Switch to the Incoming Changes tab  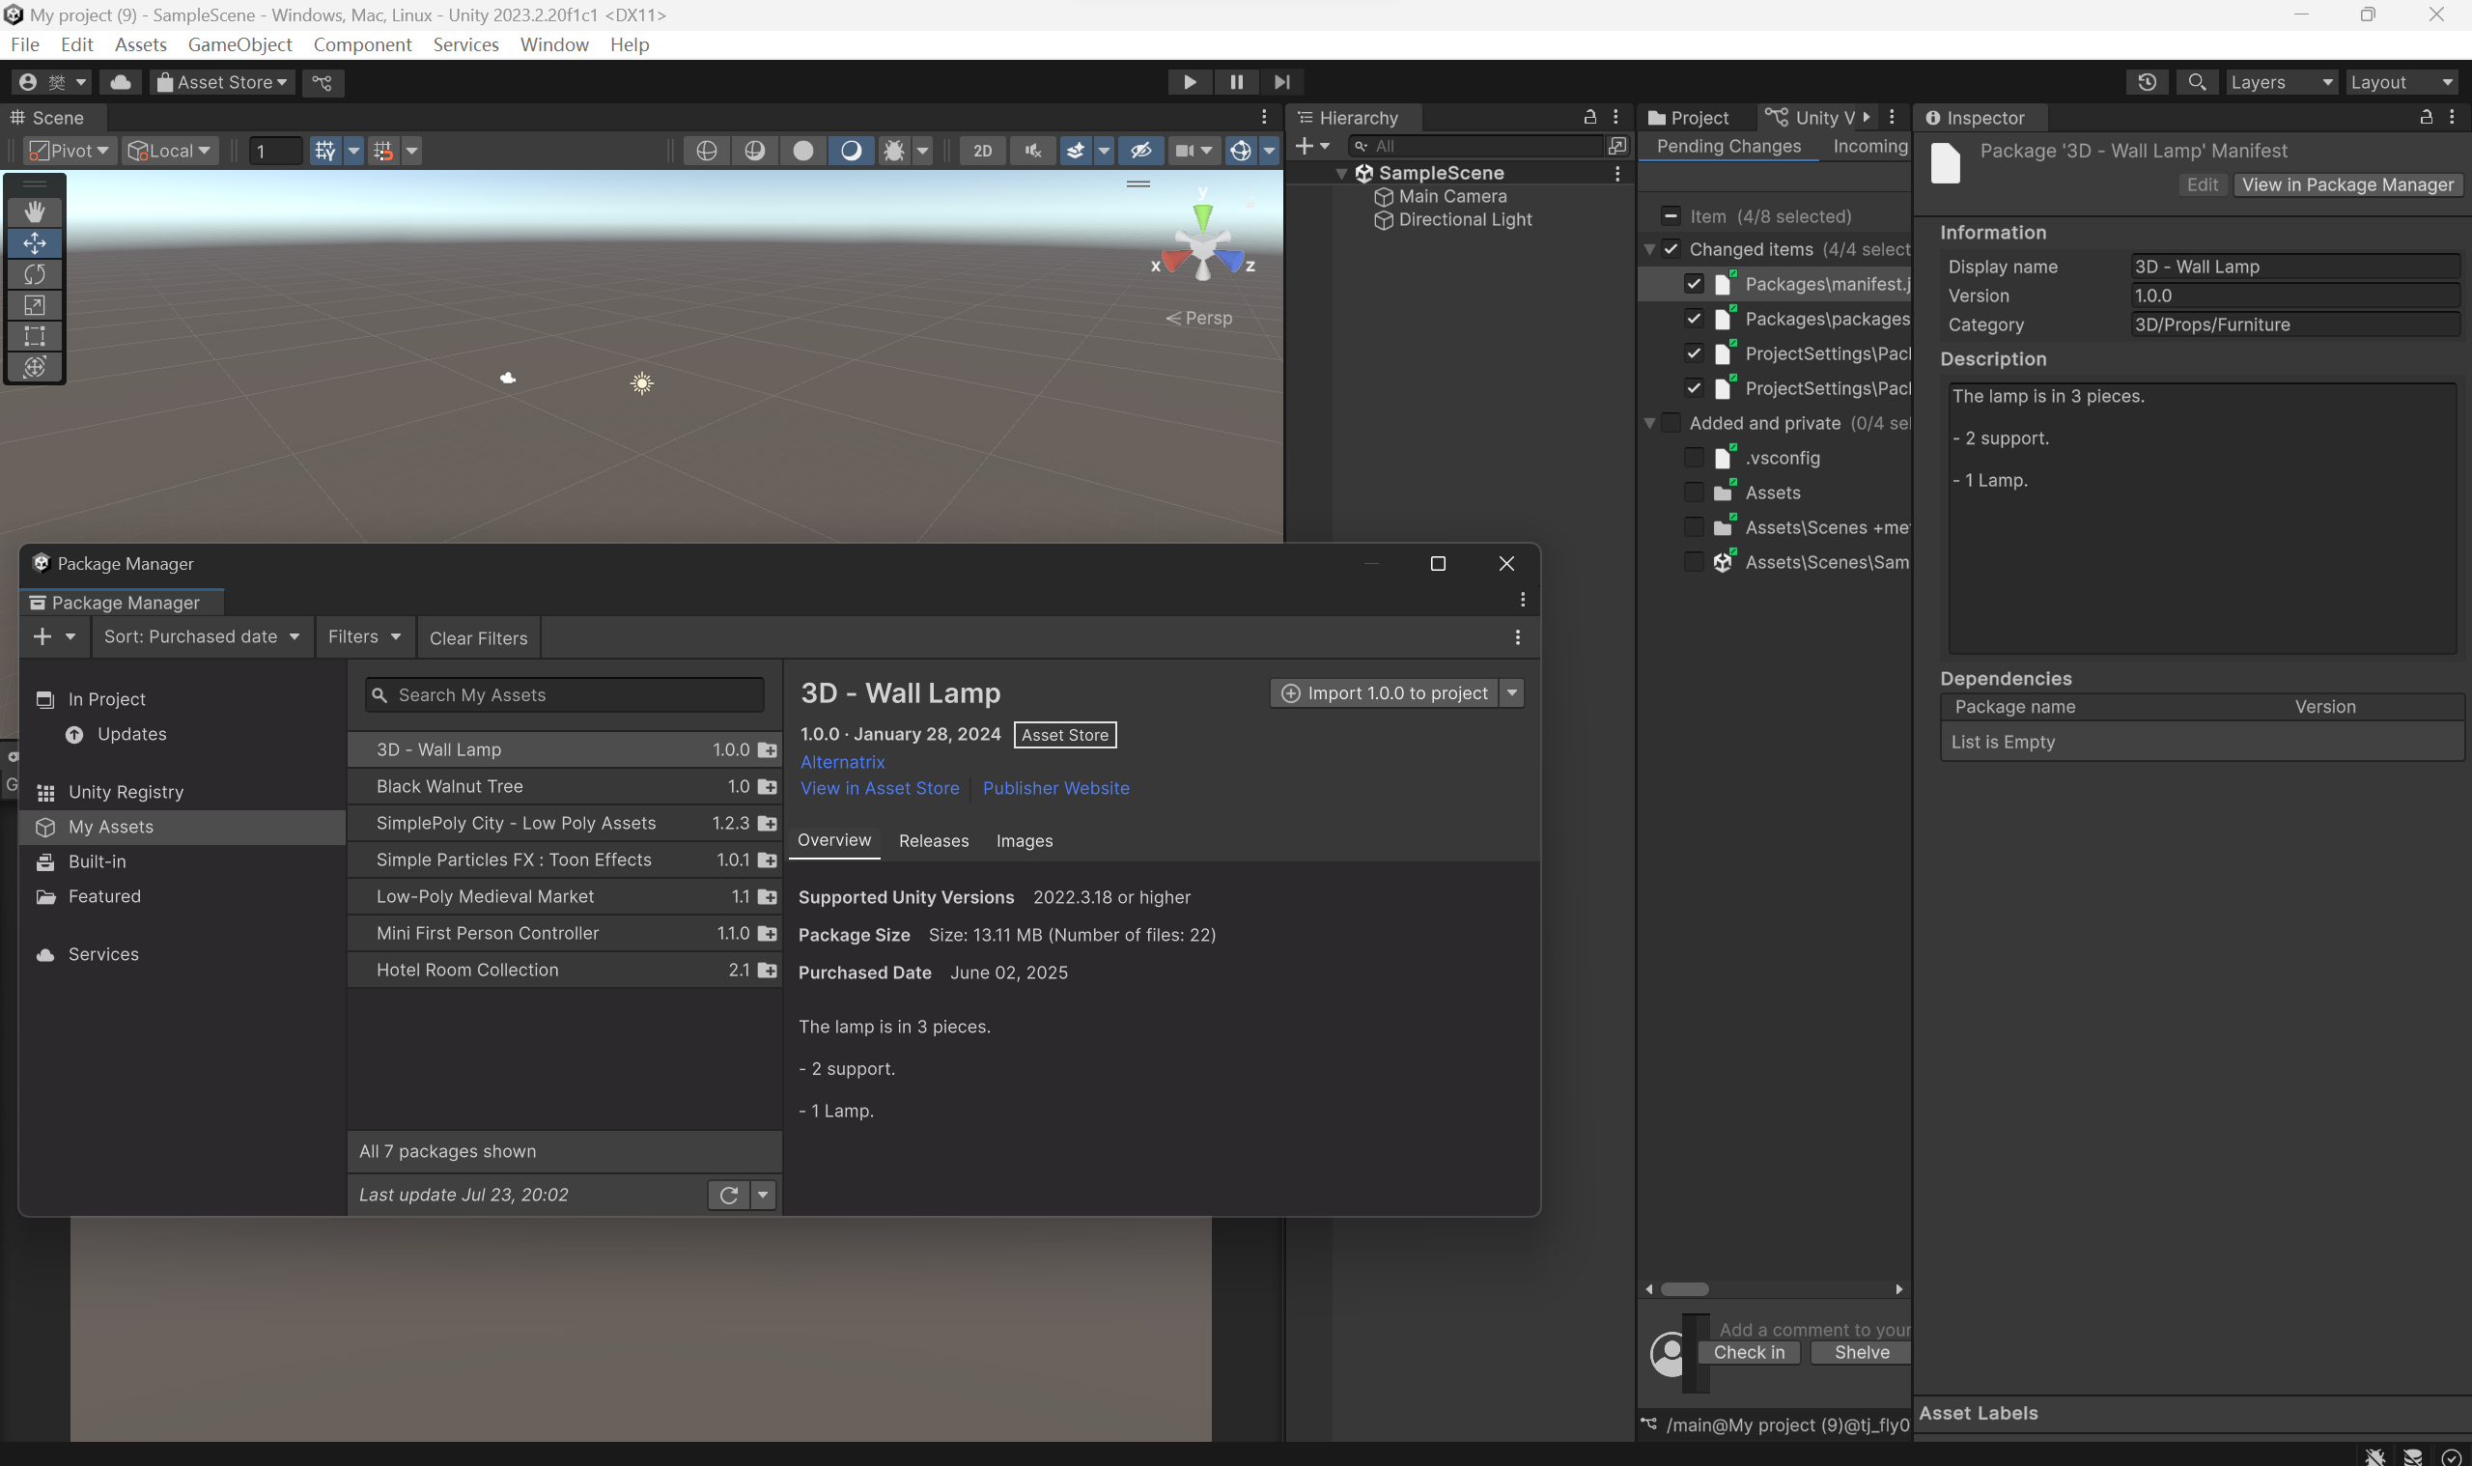pyautogui.click(x=1869, y=146)
